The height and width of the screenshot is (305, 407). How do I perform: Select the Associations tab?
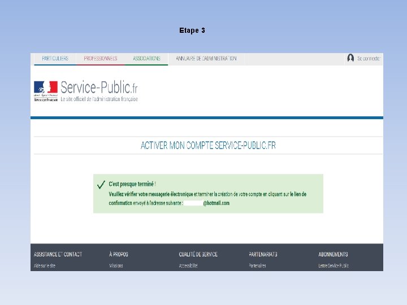(146, 59)
